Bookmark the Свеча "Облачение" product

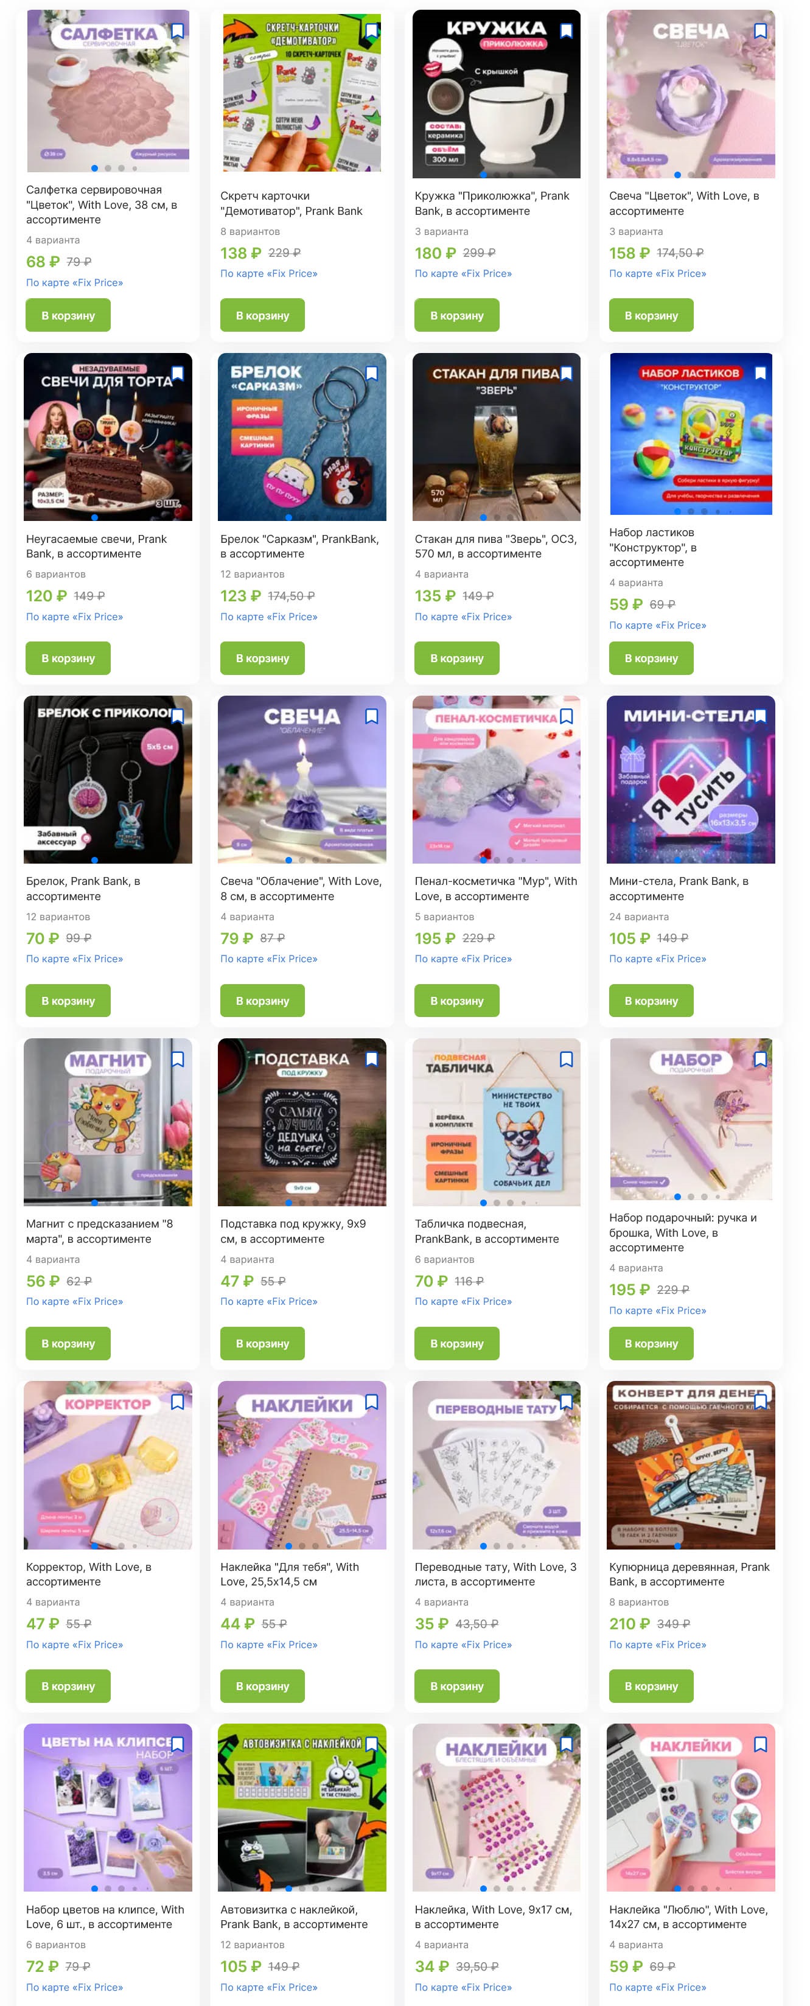pos(371,716)
